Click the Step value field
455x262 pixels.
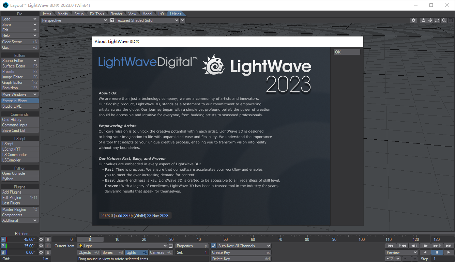point(442,259)
